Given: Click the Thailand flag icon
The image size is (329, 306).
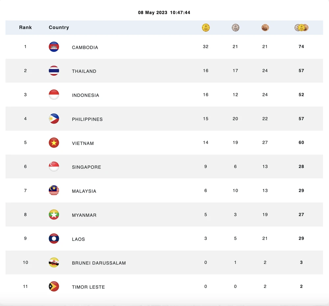Looking at the screenshot, I should pyautogui.click(x=54, y=71).
